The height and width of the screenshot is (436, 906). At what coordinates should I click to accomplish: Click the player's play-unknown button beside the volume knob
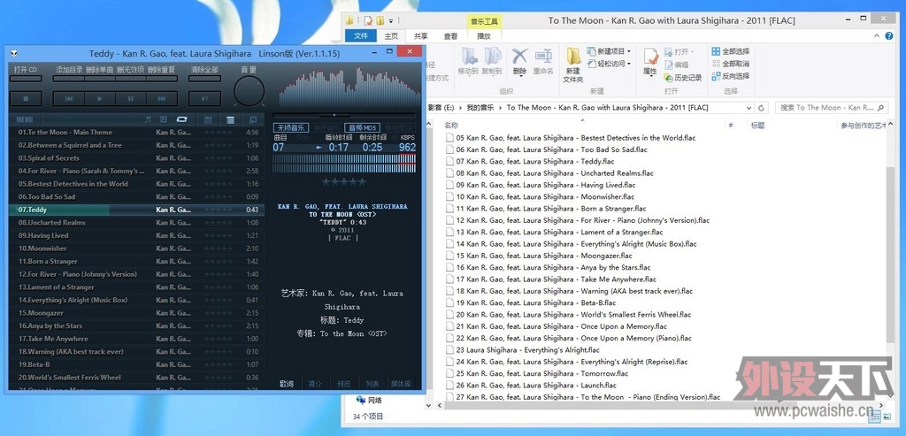pyautogui.click(x=204, y=99)
